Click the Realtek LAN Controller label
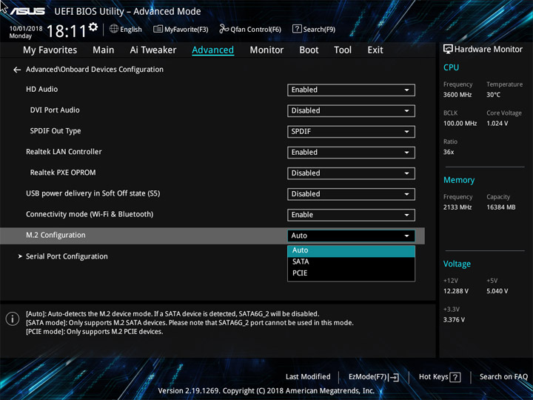This screenshot has height=400, width=533. (64, 152)
